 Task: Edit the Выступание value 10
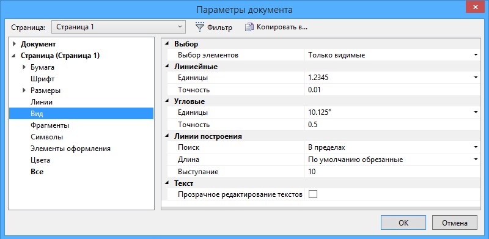pyautogui.click(x=392, y=171)
